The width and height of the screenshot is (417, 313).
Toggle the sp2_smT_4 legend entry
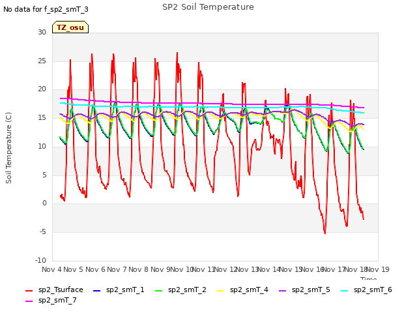[242, 290]
